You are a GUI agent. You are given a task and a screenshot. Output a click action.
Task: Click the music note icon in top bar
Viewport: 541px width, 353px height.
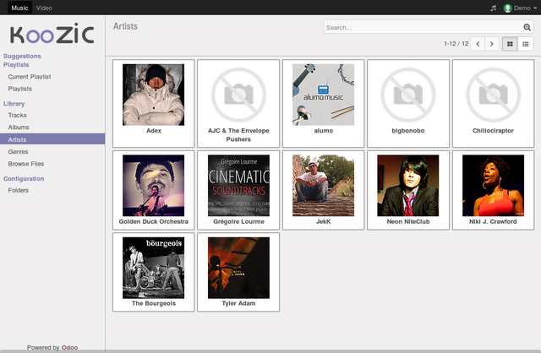(x=494, y=8)
